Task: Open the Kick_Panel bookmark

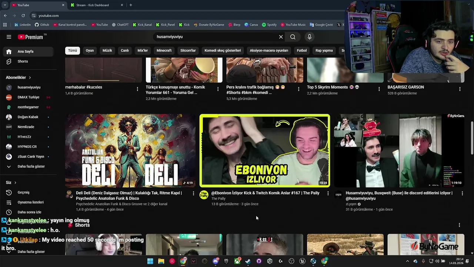Action: [x=165, y=25]
